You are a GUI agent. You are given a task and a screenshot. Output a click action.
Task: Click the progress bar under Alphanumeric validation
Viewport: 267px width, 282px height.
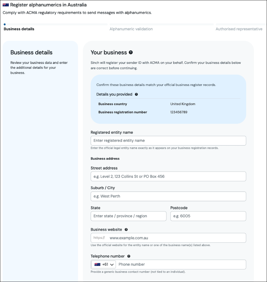click(162, 24)
